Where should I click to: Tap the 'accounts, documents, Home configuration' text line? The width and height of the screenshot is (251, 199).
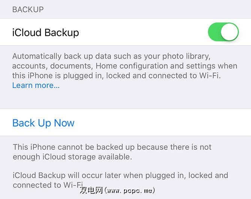point(125,66)
